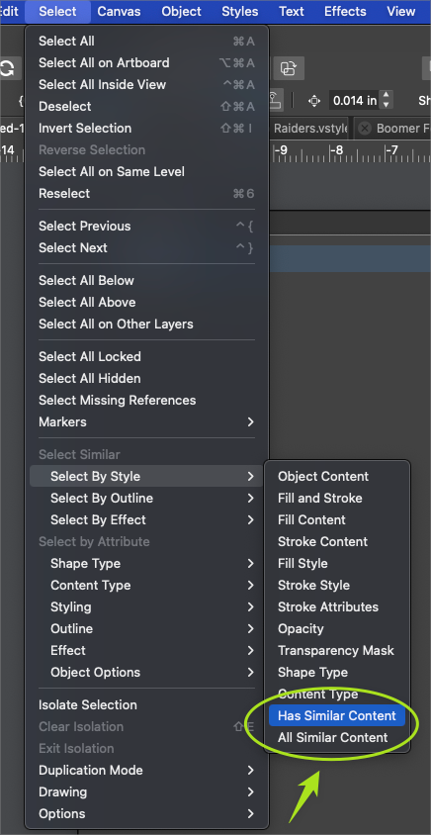Switch to the Raiders.vstyler tab
Screen dimensions: 431x835
(310, 129)
